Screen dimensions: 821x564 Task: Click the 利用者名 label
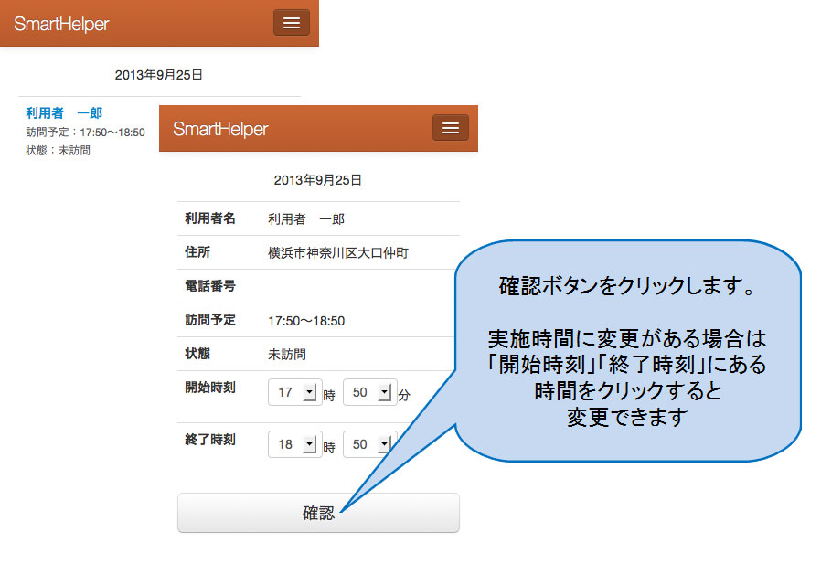click(210, 218)
